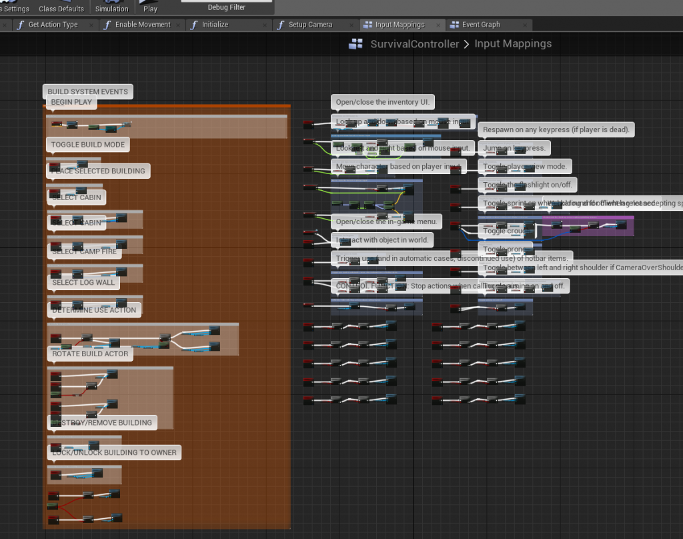
Task: Click SurvivalController in the breadcrumb
Action: click(414, 44)
